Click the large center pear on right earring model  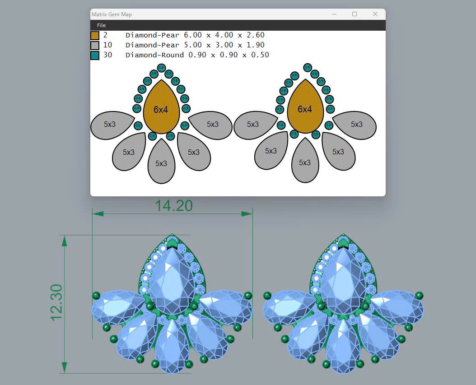342,282
